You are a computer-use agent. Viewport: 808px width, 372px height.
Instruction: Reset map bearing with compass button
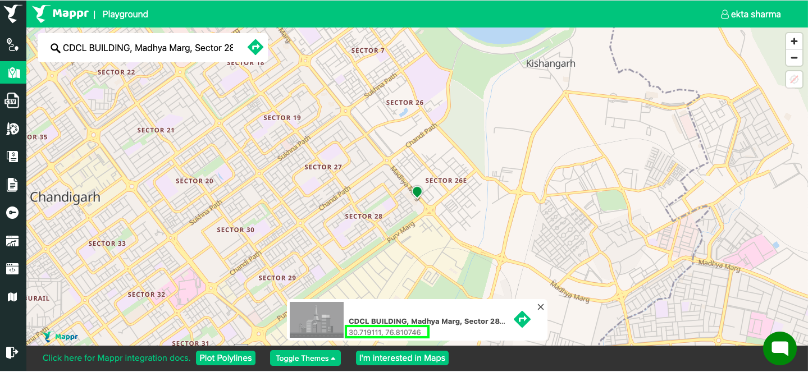point(793,80)
